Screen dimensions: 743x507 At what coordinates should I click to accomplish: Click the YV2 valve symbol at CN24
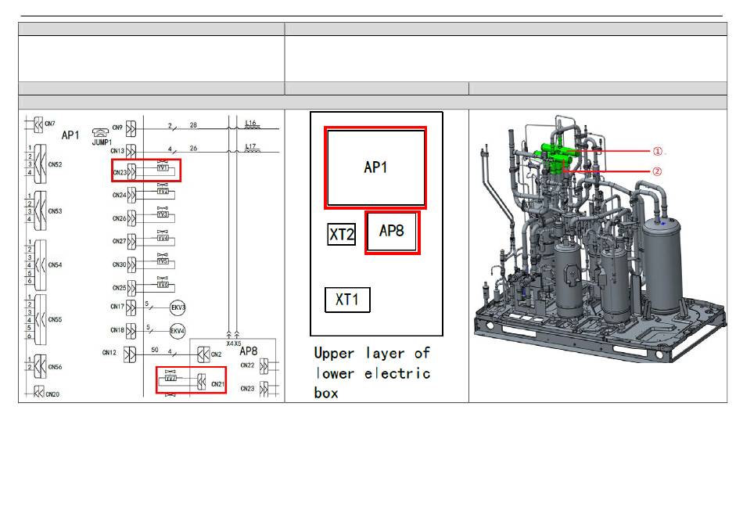(163, 192)
